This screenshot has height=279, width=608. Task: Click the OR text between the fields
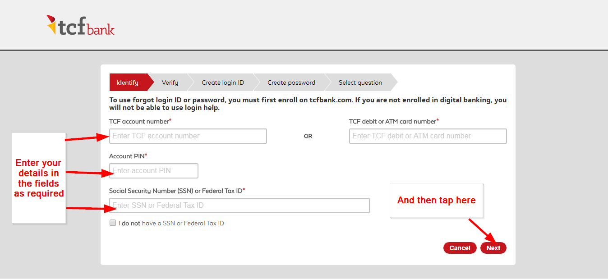[308, 136]
